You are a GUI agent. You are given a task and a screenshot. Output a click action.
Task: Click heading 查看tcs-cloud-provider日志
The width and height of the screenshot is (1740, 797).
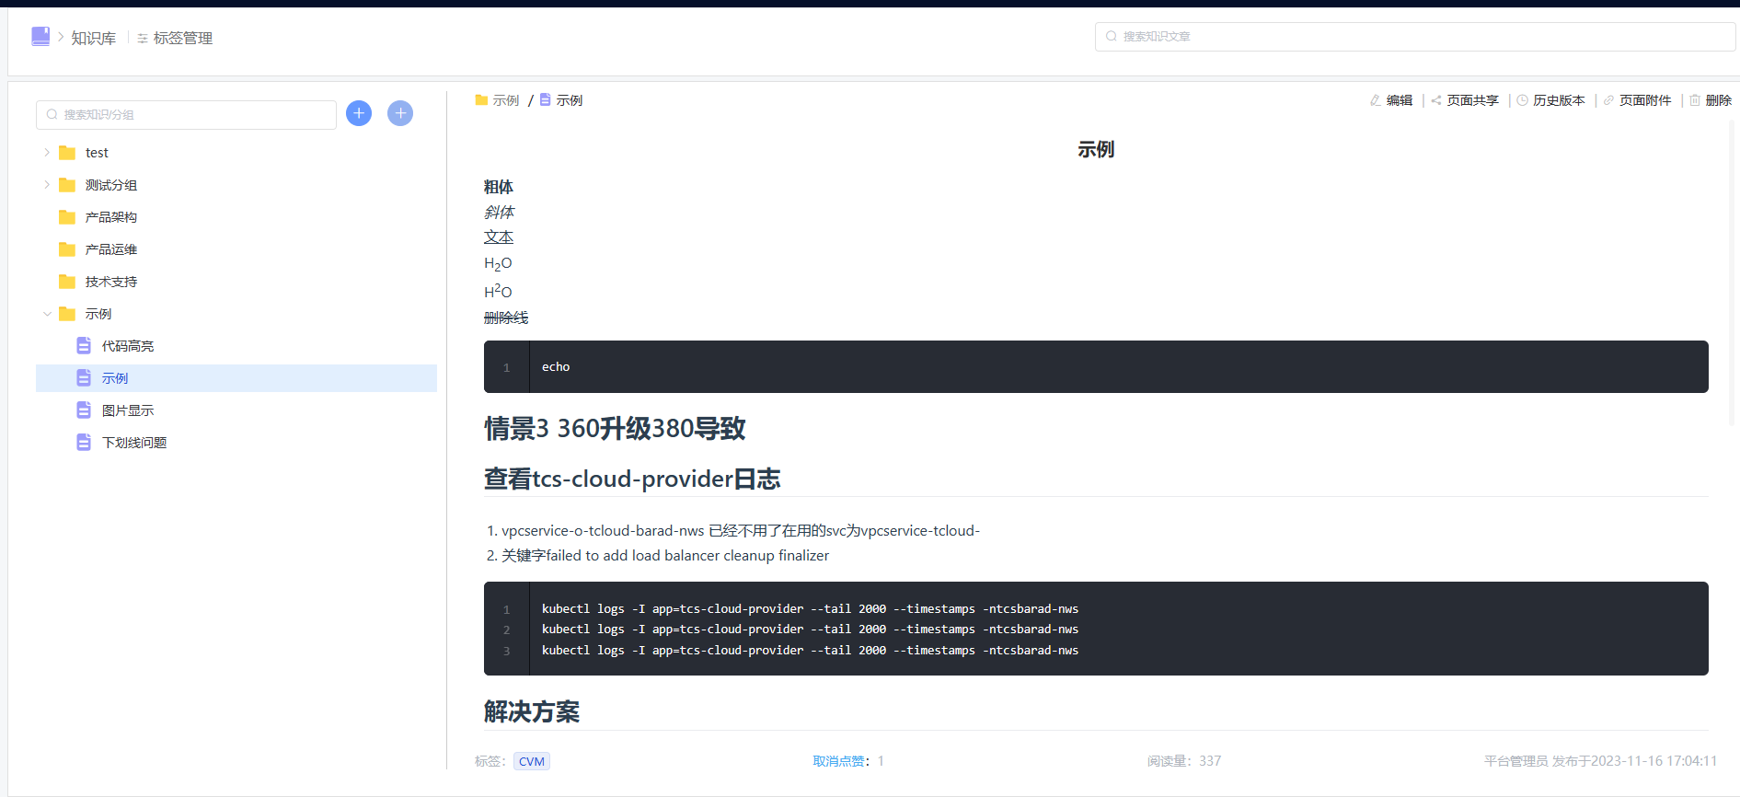click(x=632, y=479)
